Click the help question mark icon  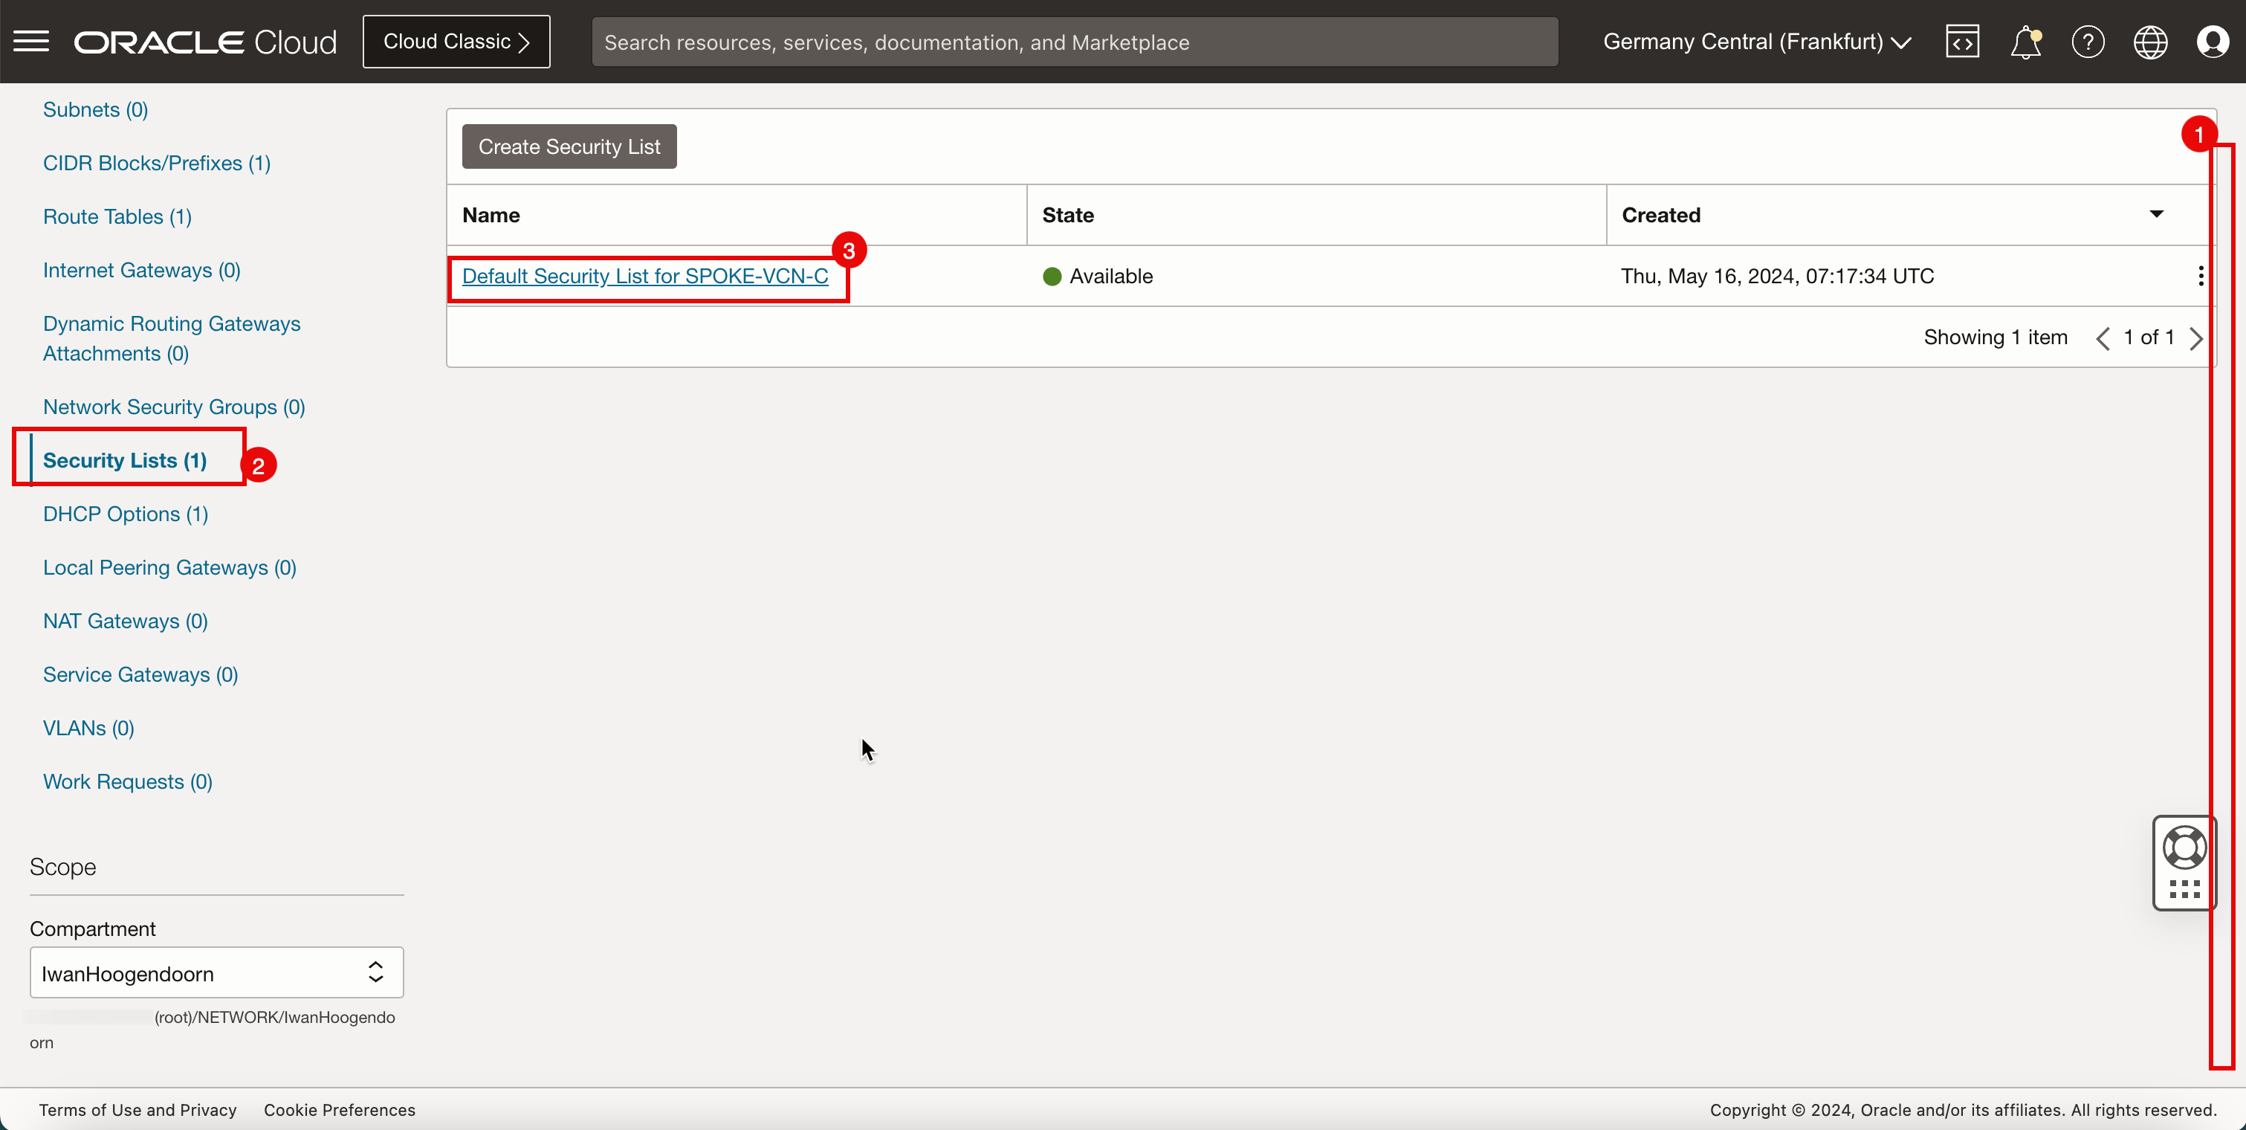click(2089, 40)
